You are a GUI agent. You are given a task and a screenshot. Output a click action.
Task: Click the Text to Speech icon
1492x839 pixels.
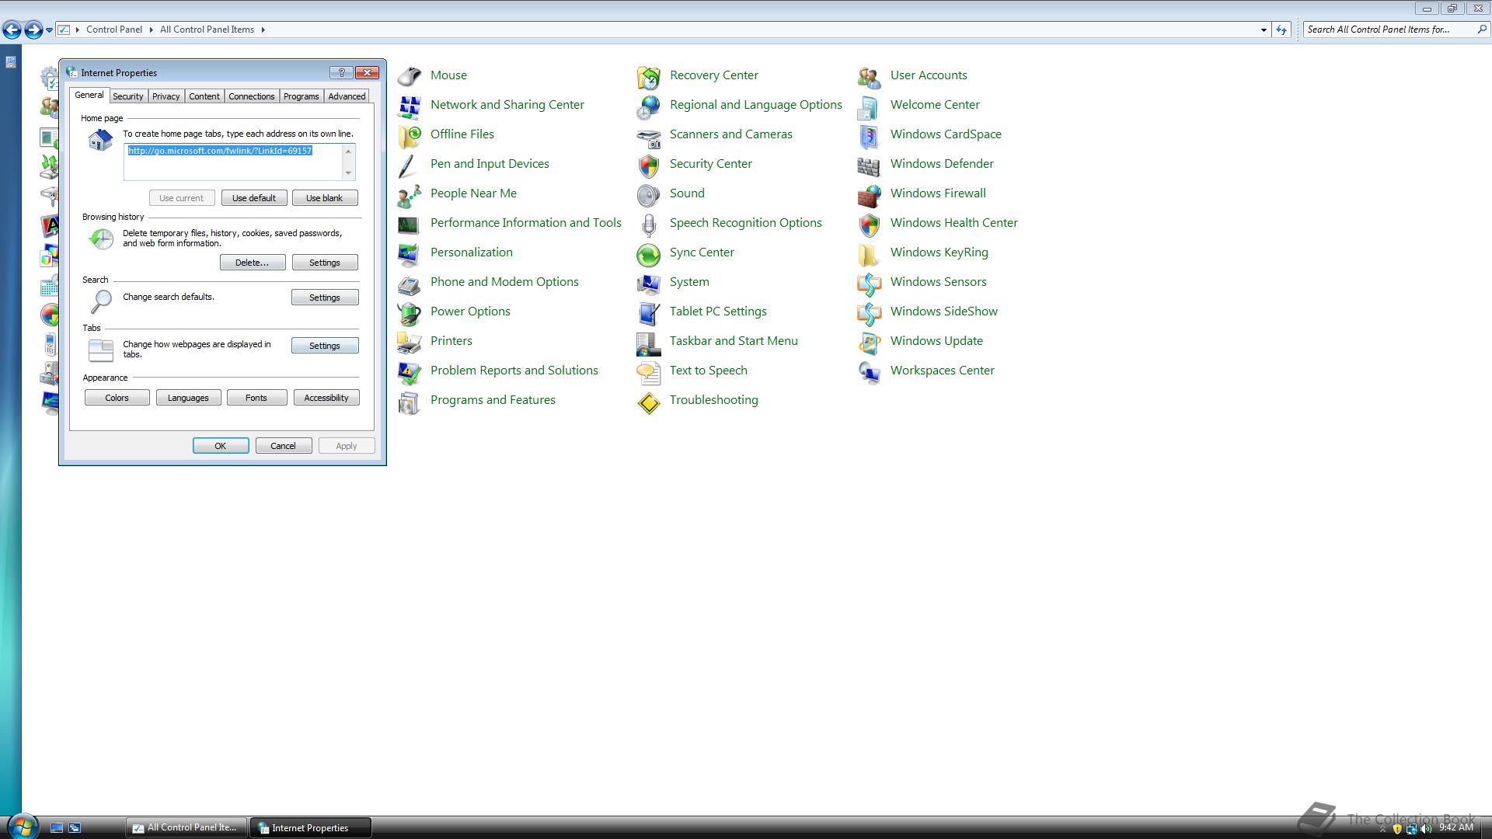coord(648,371)
